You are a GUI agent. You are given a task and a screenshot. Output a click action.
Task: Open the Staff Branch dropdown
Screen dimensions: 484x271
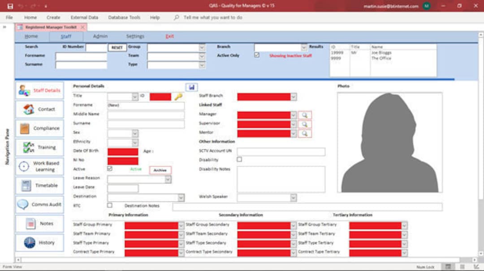(294, 97)
